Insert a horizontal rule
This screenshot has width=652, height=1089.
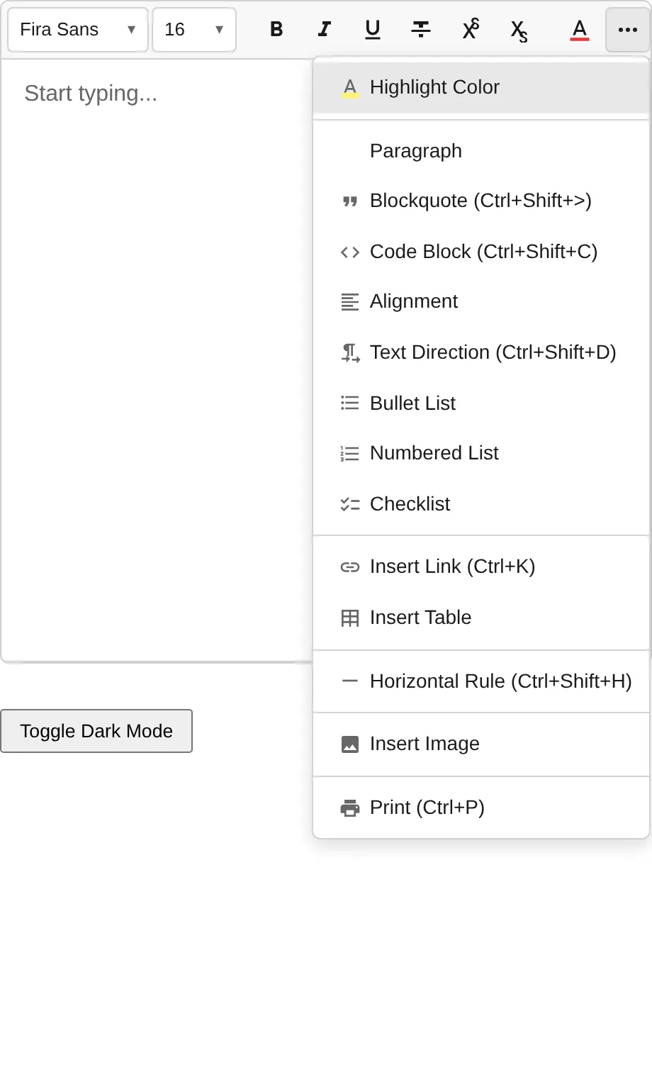click(481, 681)
